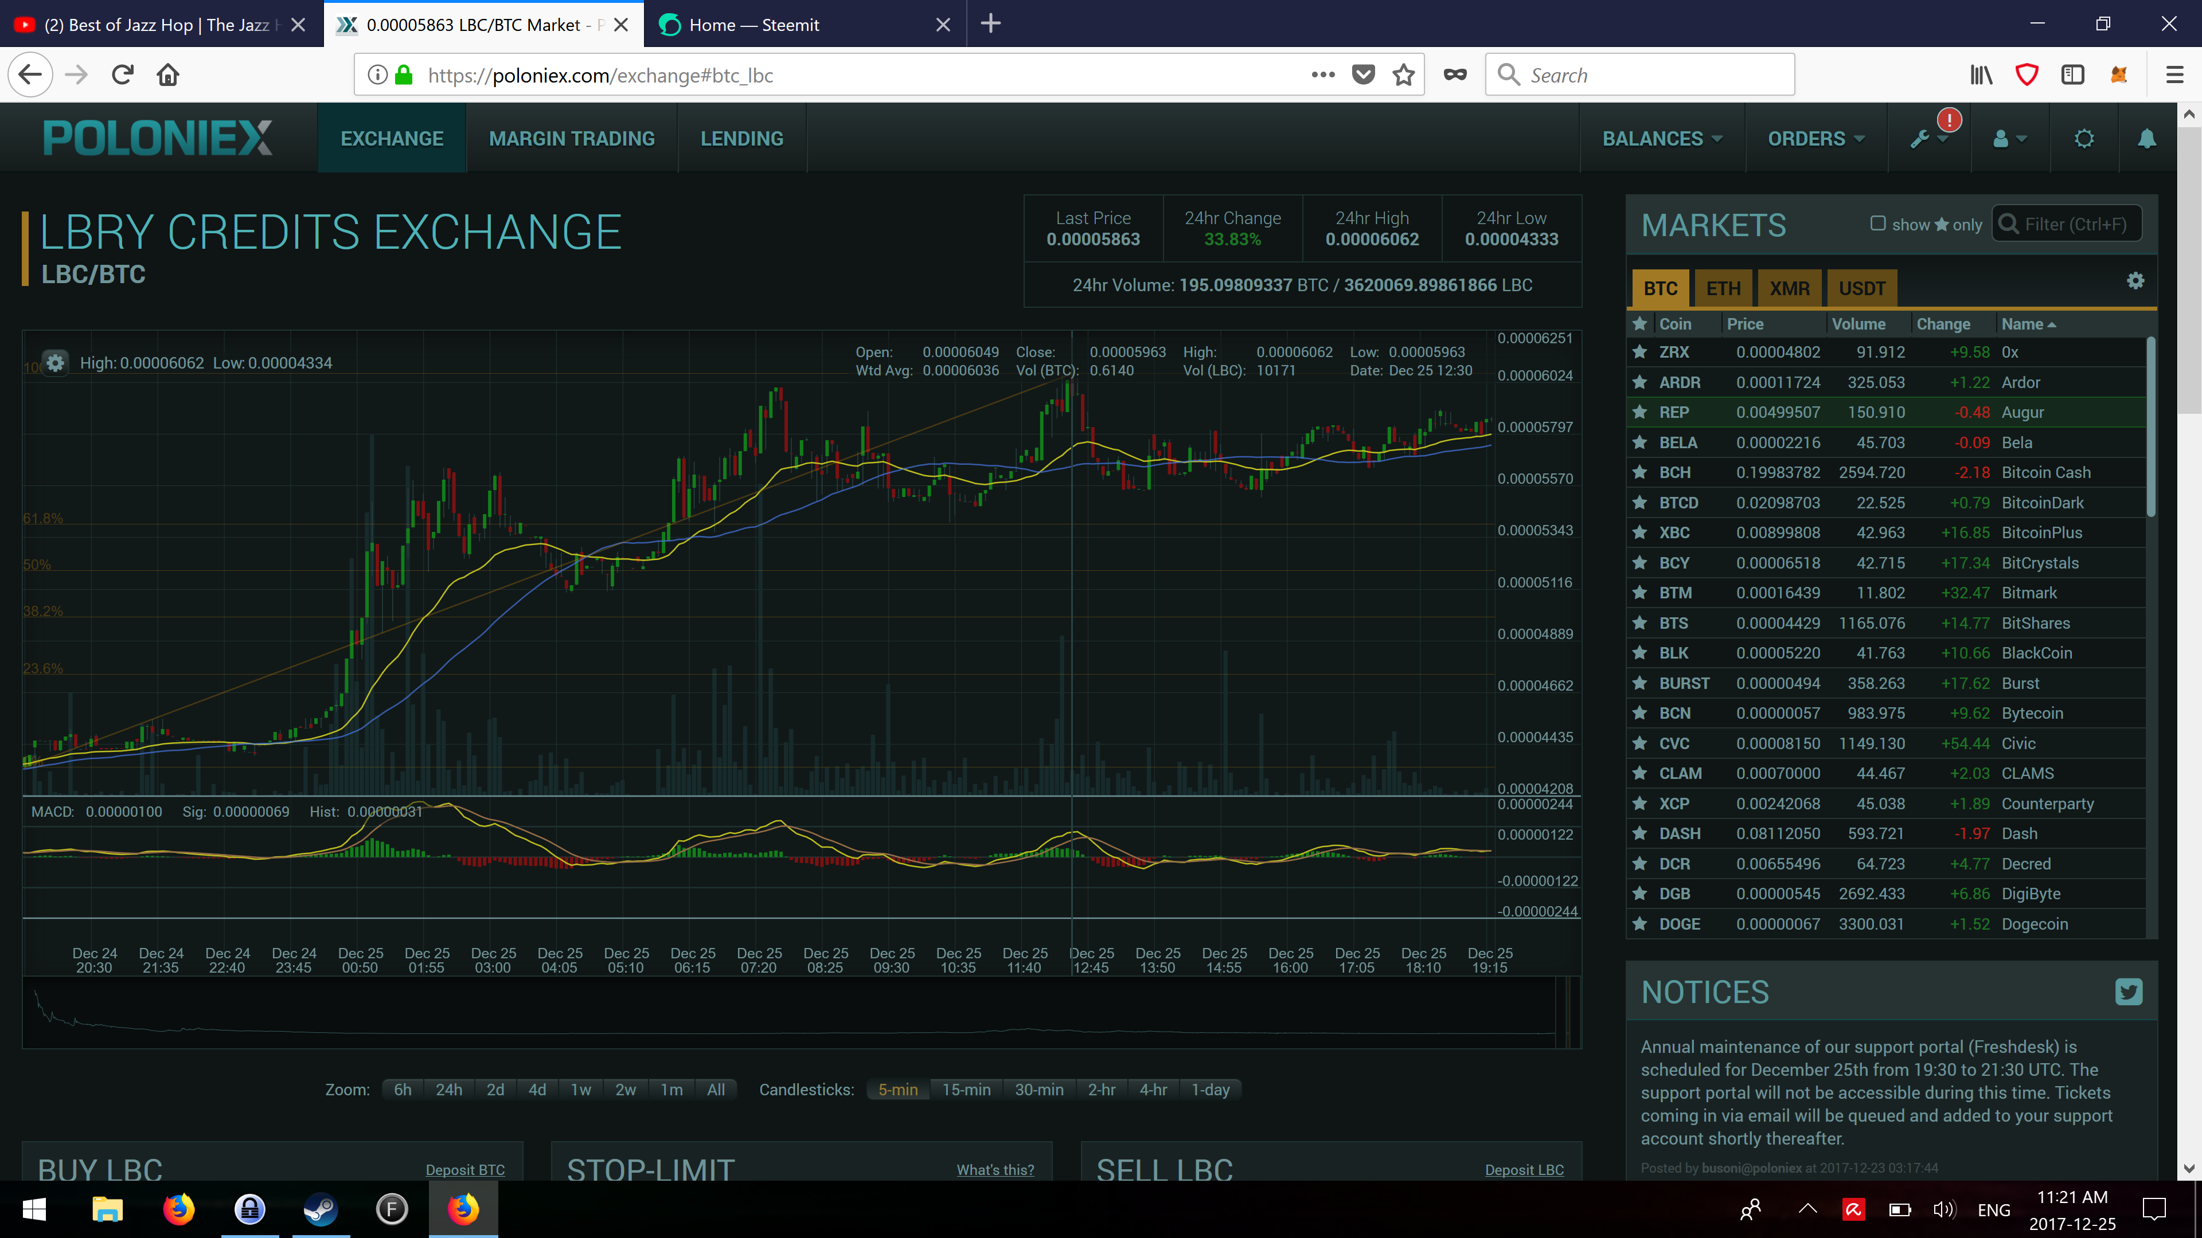
Task: Click the Deposit BTC link
Action: point(465,1170)
